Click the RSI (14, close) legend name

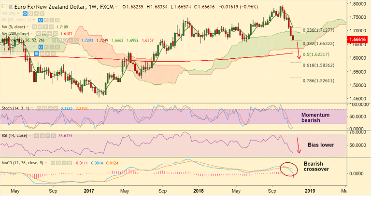coord(14,136)
